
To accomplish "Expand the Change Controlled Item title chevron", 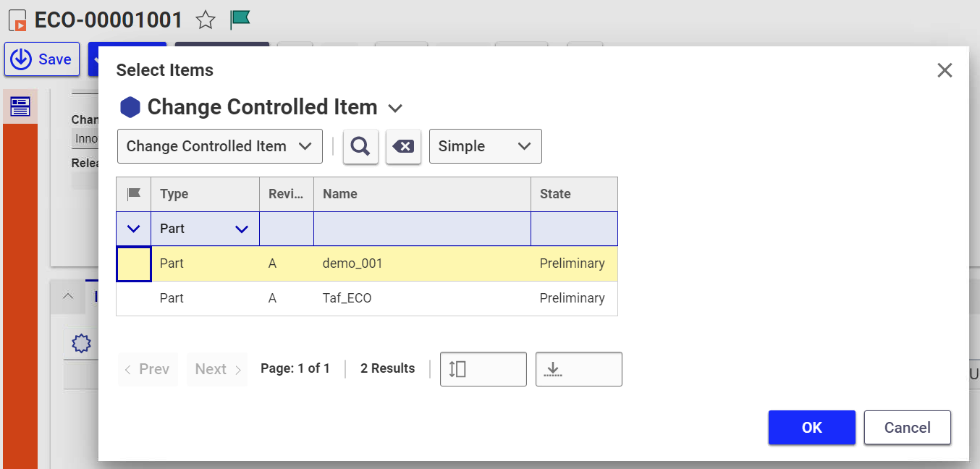I will (x=395, y=109).
